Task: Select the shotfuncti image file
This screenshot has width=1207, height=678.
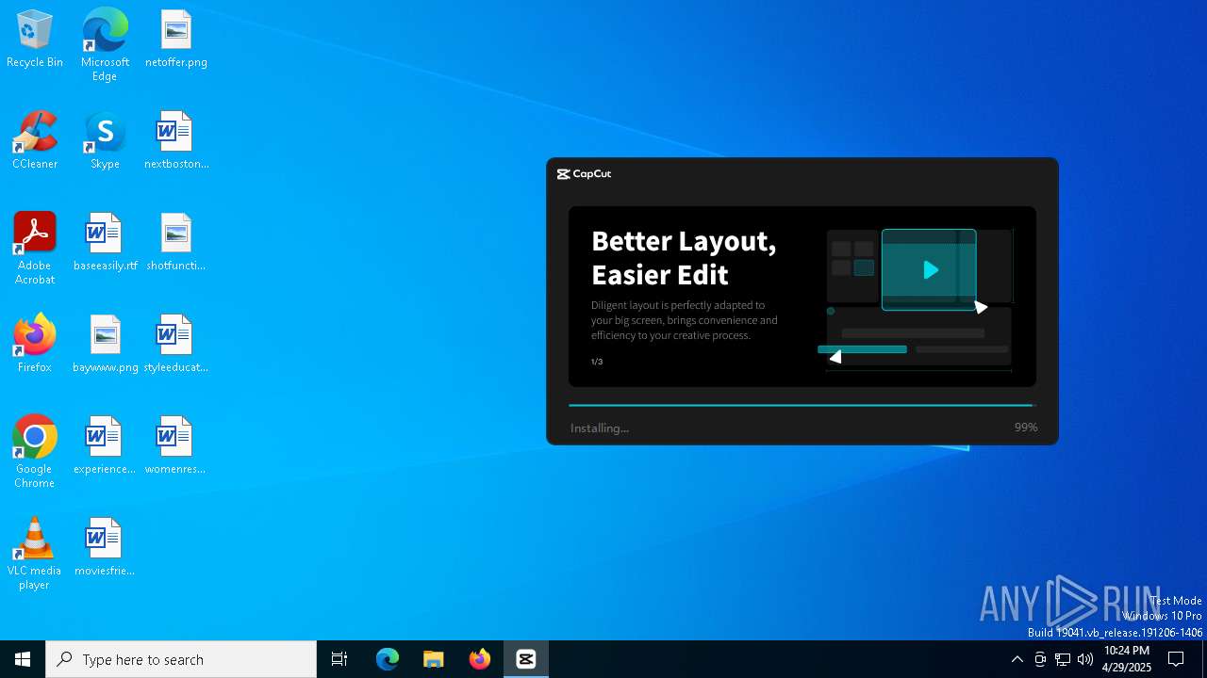Action: tap(175, 243)
